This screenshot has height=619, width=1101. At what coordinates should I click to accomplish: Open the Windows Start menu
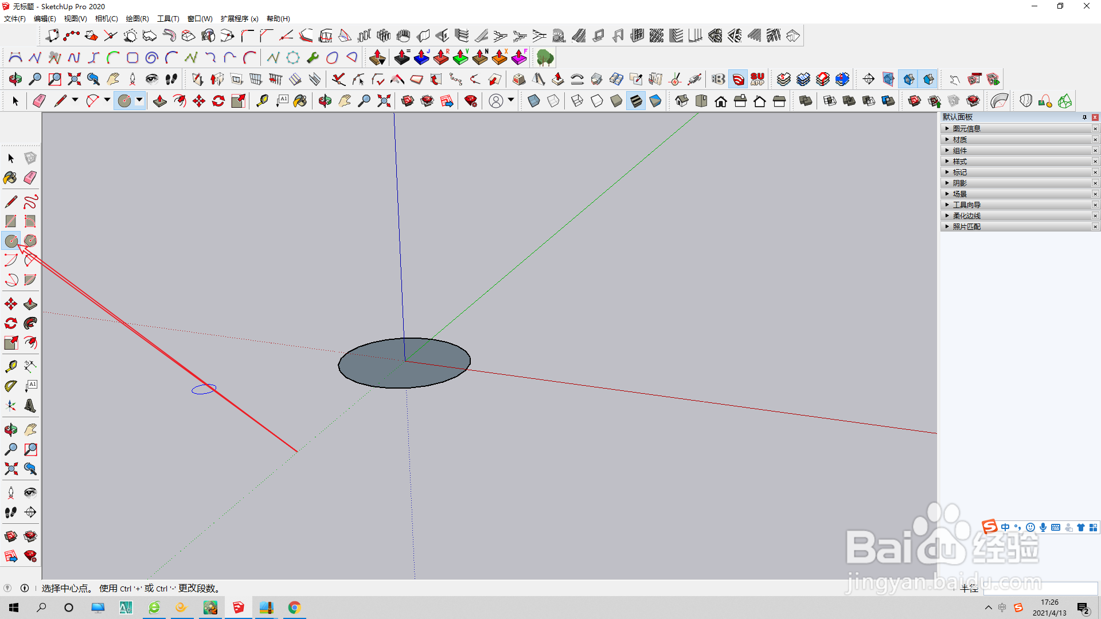14,608
